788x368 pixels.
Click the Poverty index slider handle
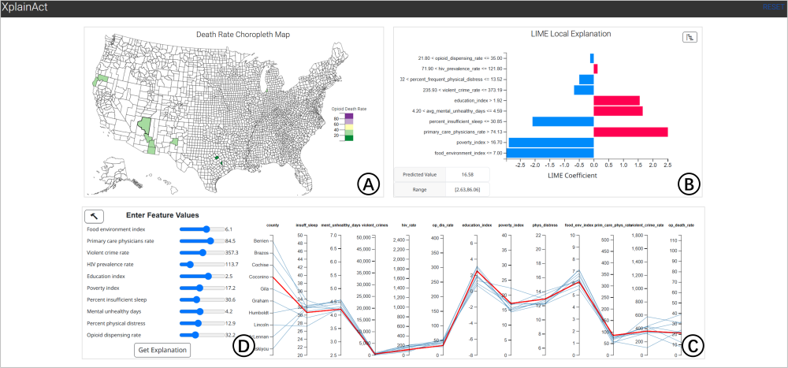tap(199, 288)
